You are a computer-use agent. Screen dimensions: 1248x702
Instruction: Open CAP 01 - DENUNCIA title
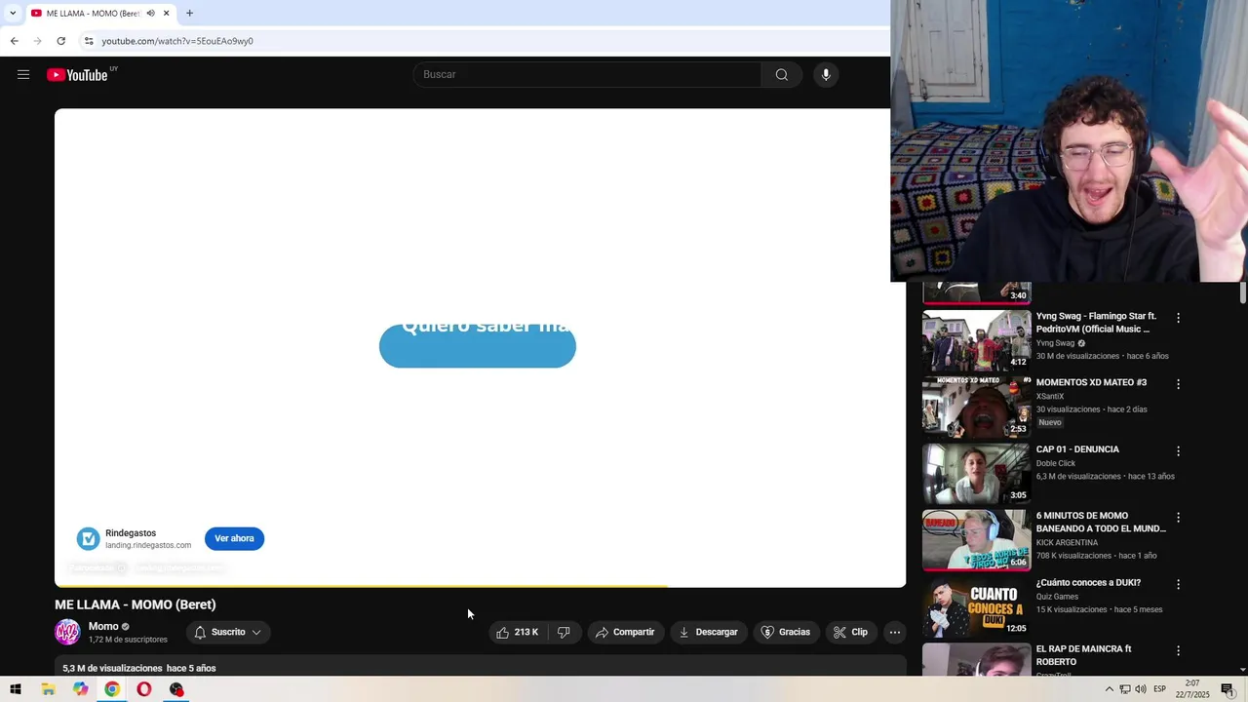tap(1077, 449)
